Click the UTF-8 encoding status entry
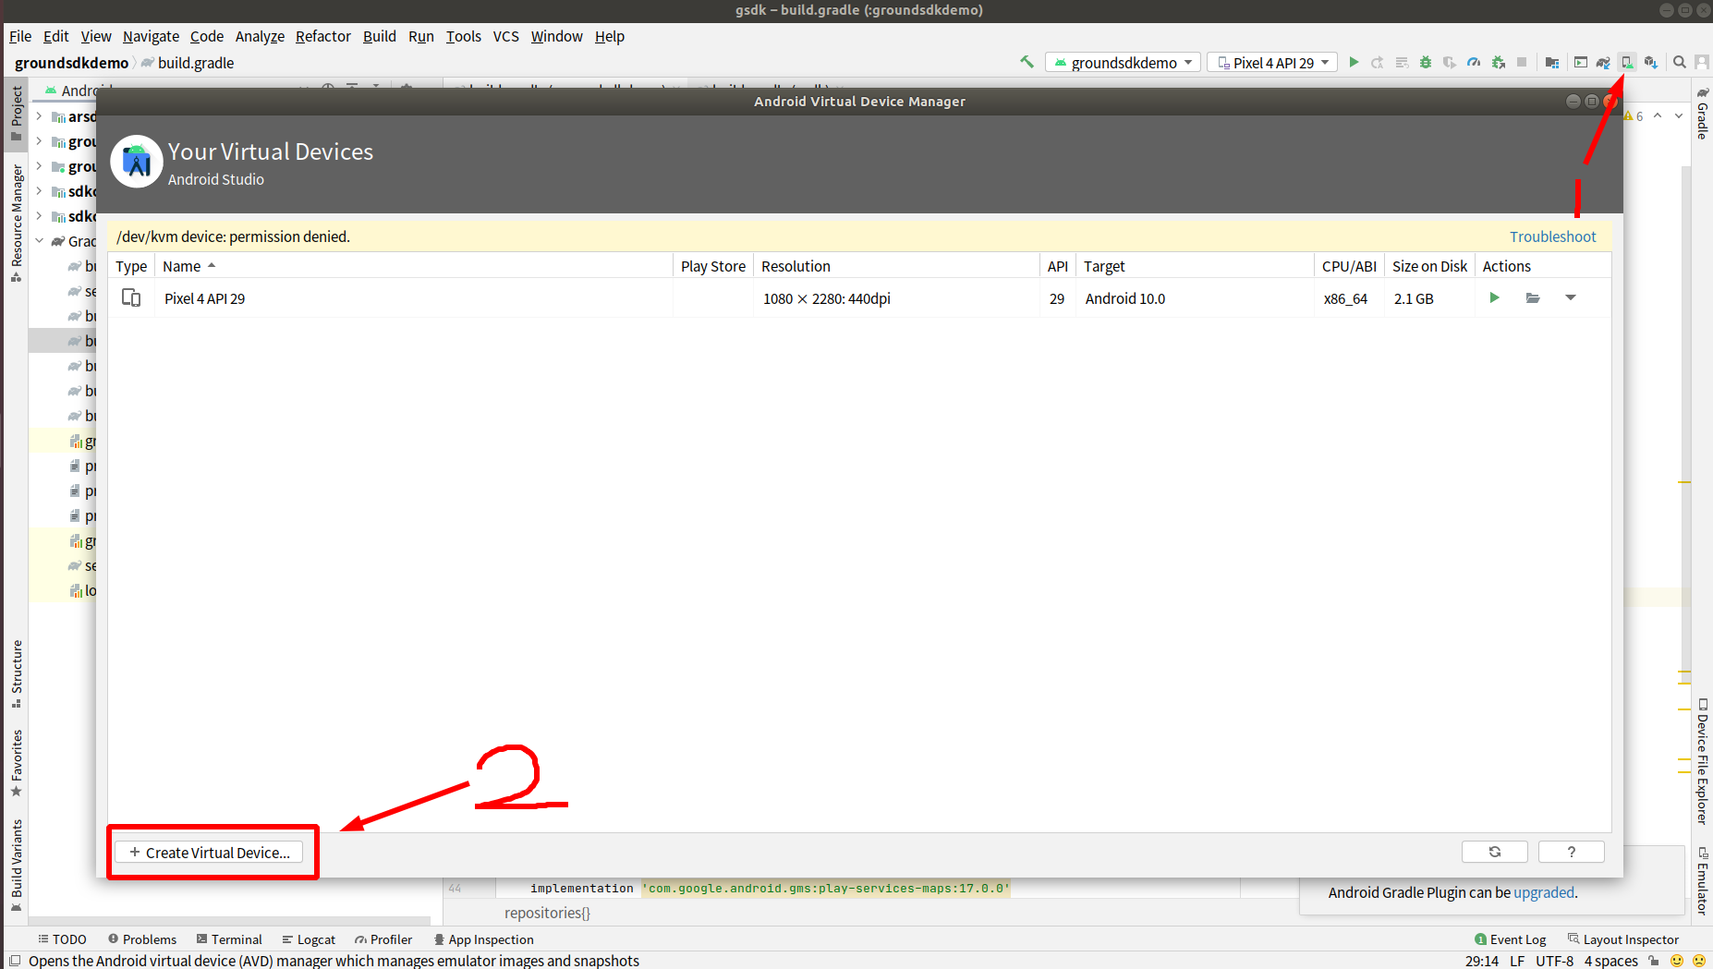The height and width of the screenshot is (969, 1713). coord(1554,961)
